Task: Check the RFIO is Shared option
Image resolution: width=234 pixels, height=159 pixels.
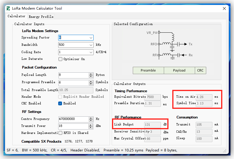Action: (61, 133)
